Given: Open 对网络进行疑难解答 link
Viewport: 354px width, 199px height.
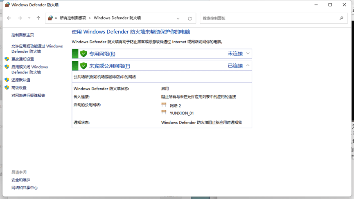Looking at the screenshot, I should [x=28, y=95].
